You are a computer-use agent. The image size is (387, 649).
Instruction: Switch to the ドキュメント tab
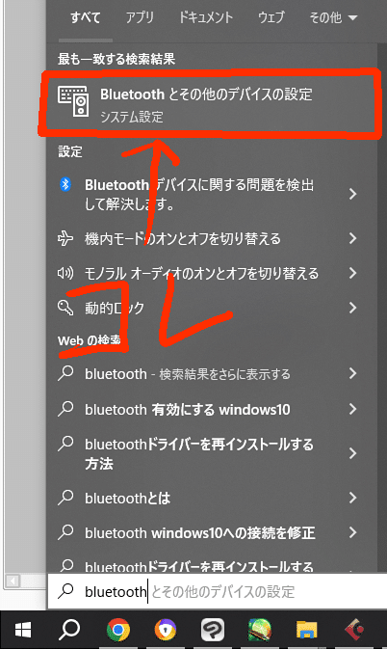click(206, 17)
